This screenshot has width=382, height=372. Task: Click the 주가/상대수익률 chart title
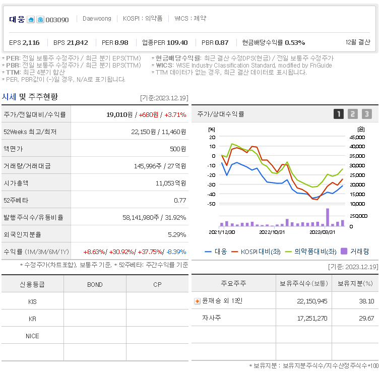coord(221,114)
